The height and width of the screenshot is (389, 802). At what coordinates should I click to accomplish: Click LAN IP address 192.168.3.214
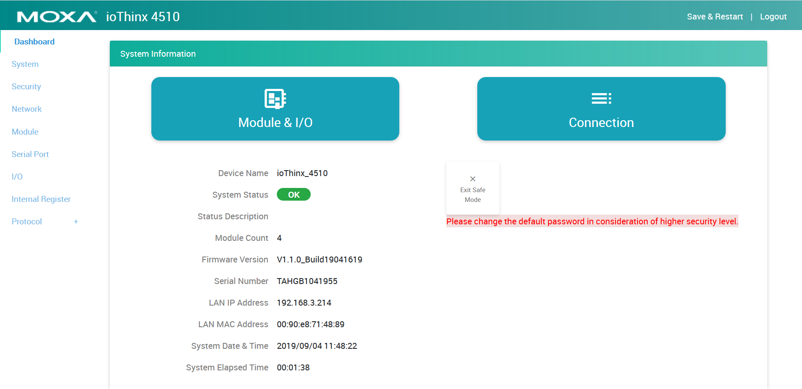point(304,303)
